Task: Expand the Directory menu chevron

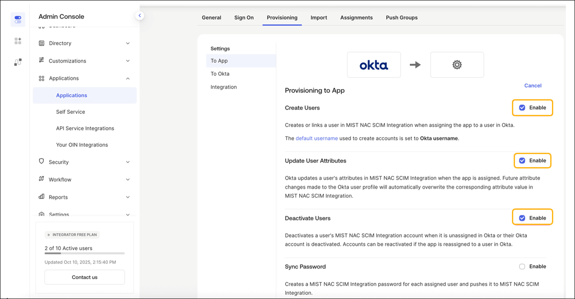Action: tap(128, 44)
